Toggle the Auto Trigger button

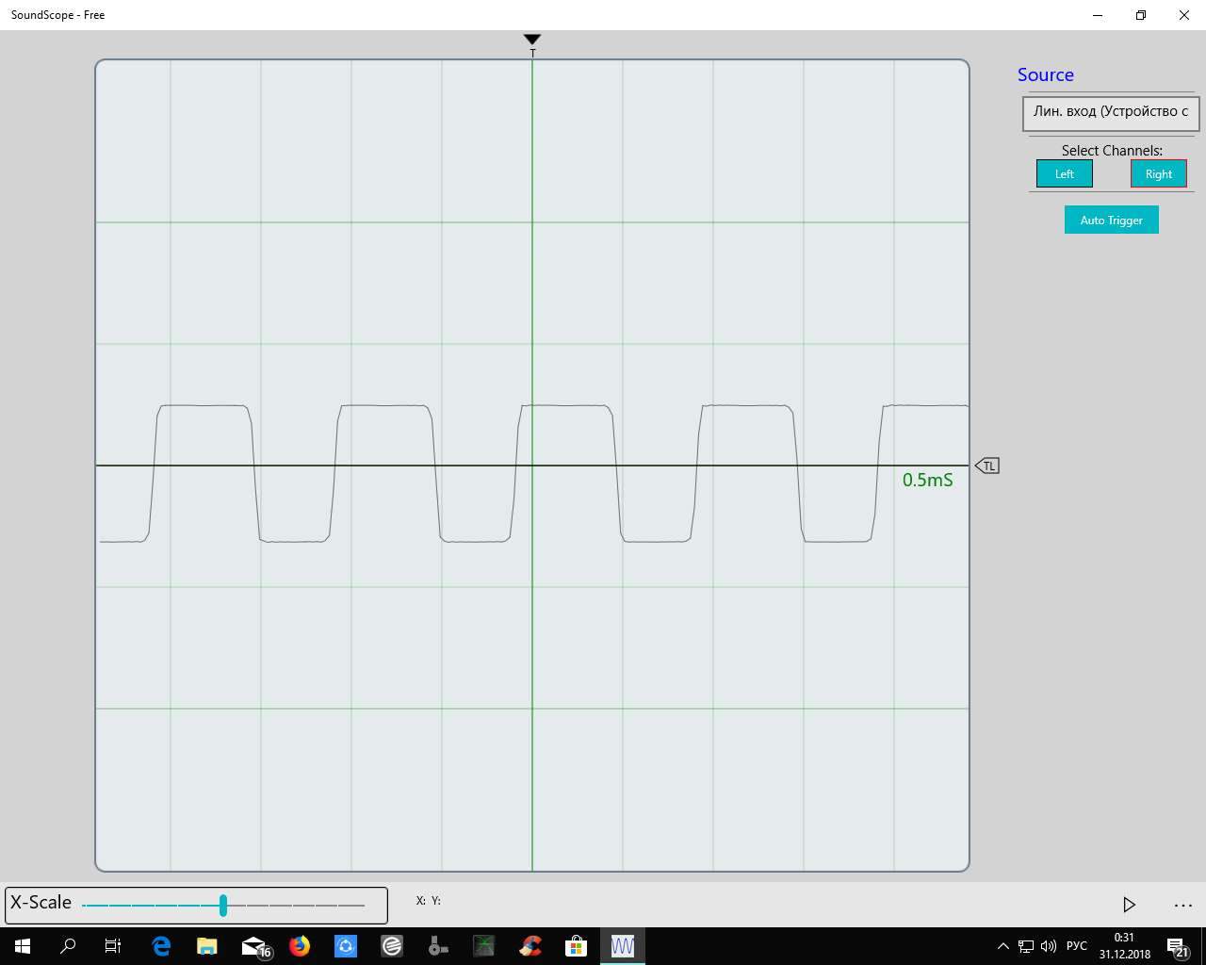pos(1111,221)
